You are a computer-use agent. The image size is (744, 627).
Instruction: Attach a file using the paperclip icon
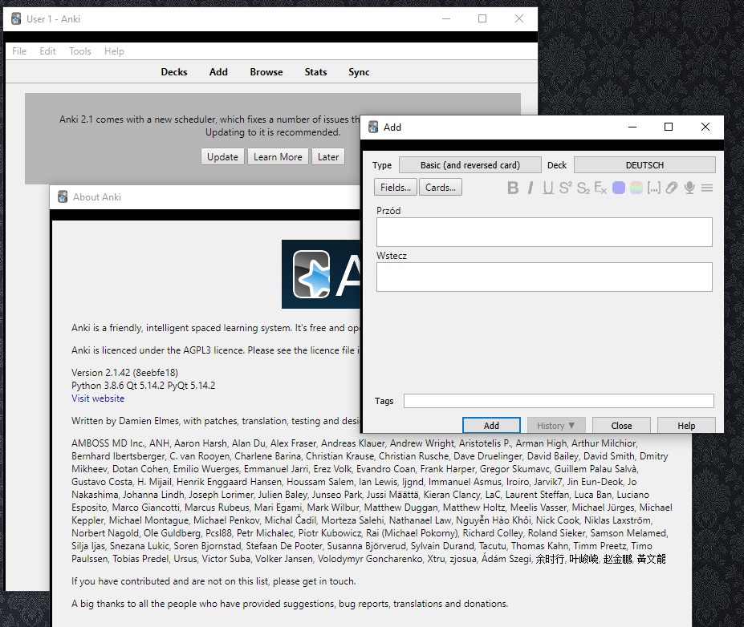(671, 188)
